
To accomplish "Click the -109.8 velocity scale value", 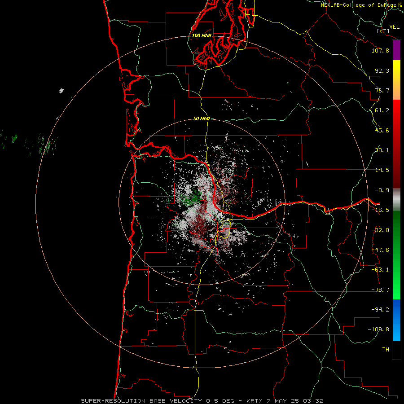I will [378, 329].
